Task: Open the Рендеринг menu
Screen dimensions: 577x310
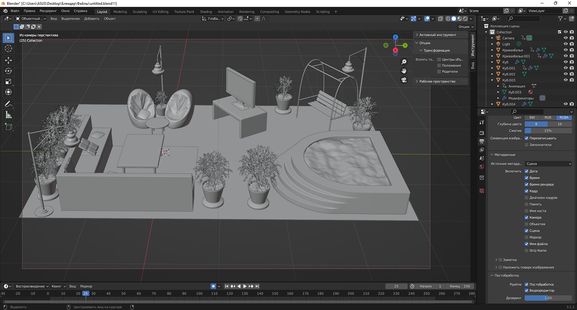Action: (x=48, y=11)
